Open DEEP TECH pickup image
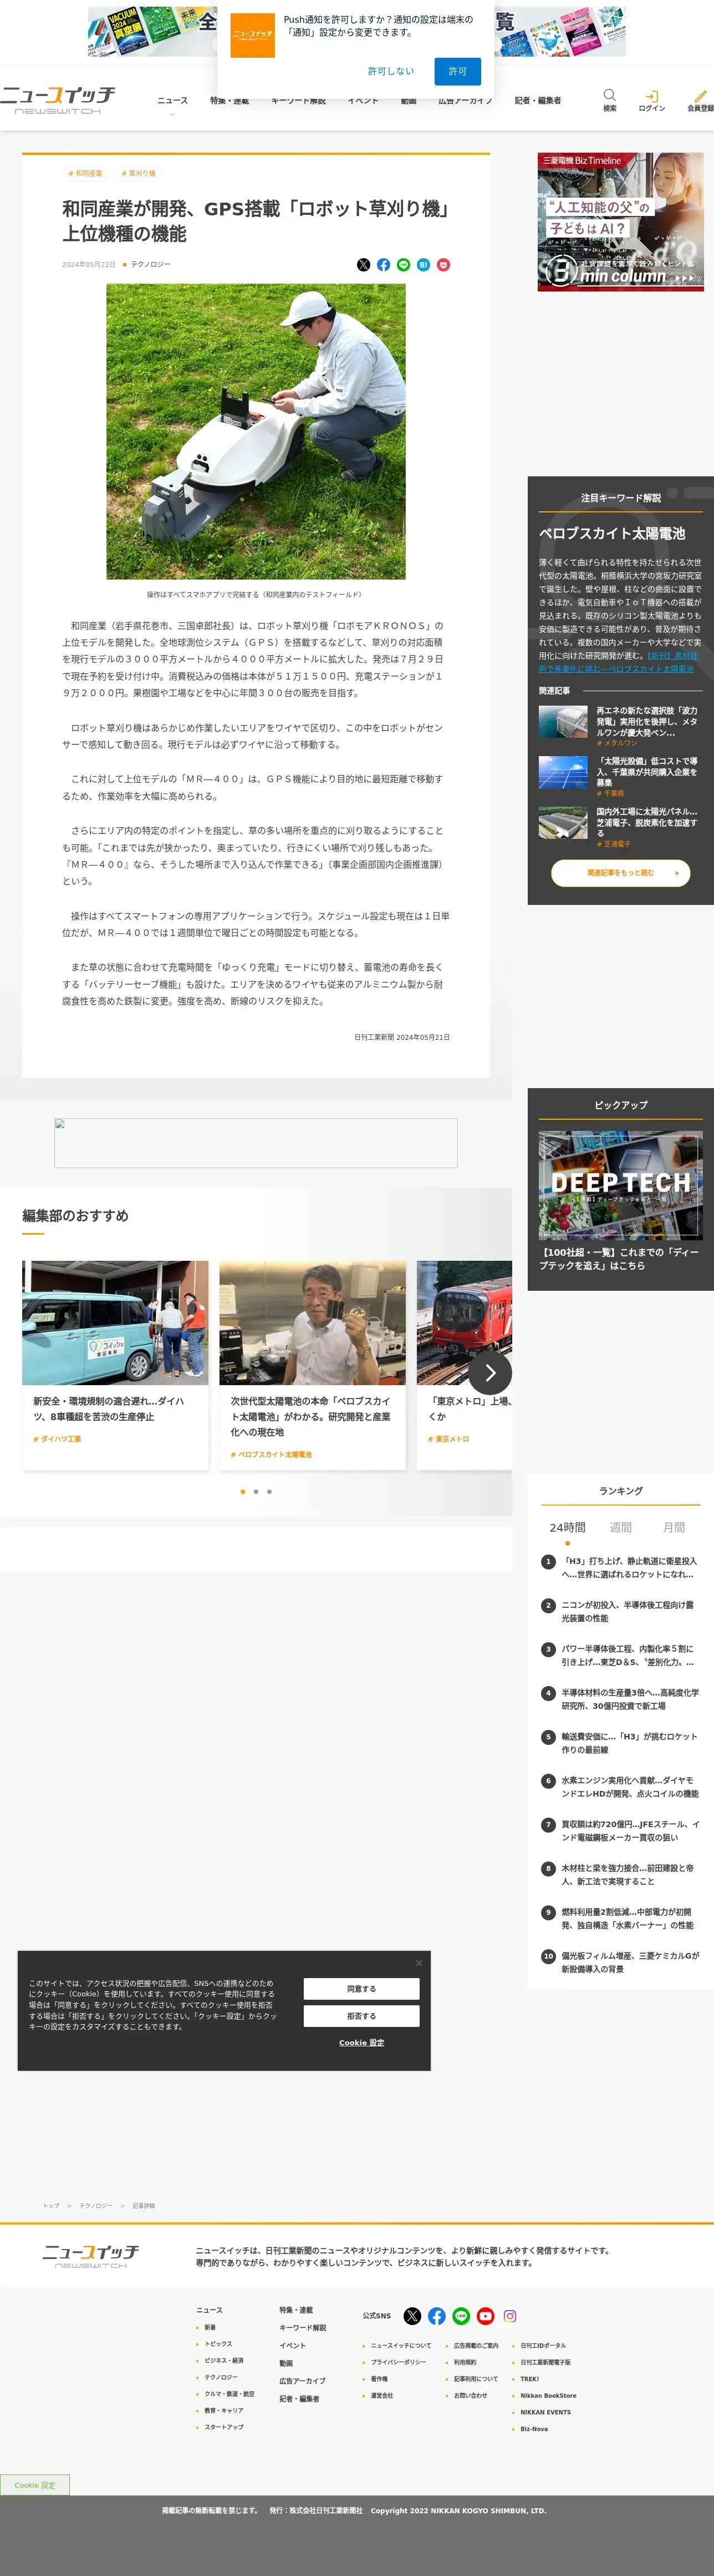 pyautogui.click(x=620, y=1185)
